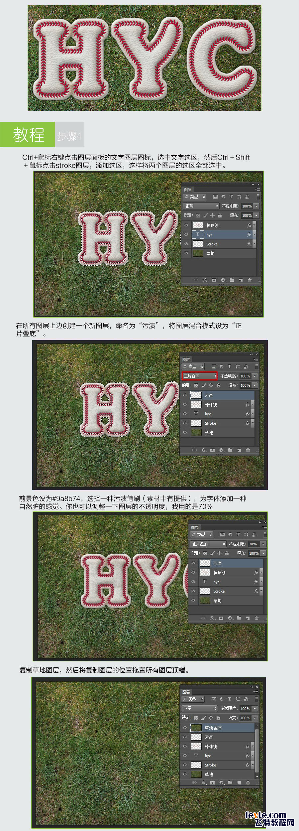Viewport: 299px width, 831px height.
Task: Click 70% opacity value field
Action: point(253,544)
